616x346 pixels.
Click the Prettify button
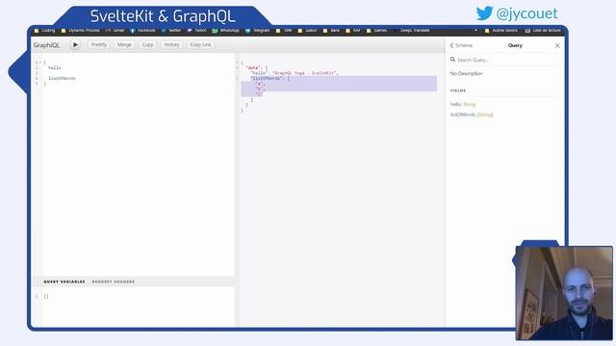coord(98,45)
